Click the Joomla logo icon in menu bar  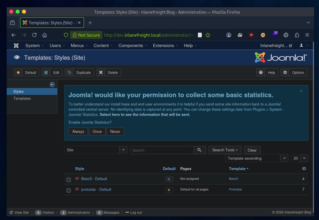16,46
